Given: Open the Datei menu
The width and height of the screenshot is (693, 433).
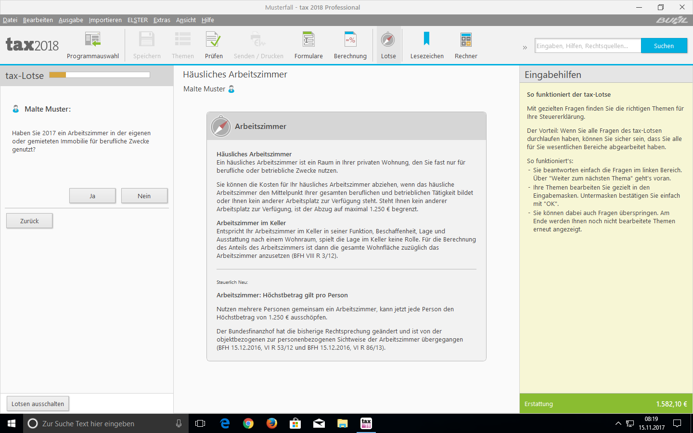Looking at the screenshot, I should 10,20.
